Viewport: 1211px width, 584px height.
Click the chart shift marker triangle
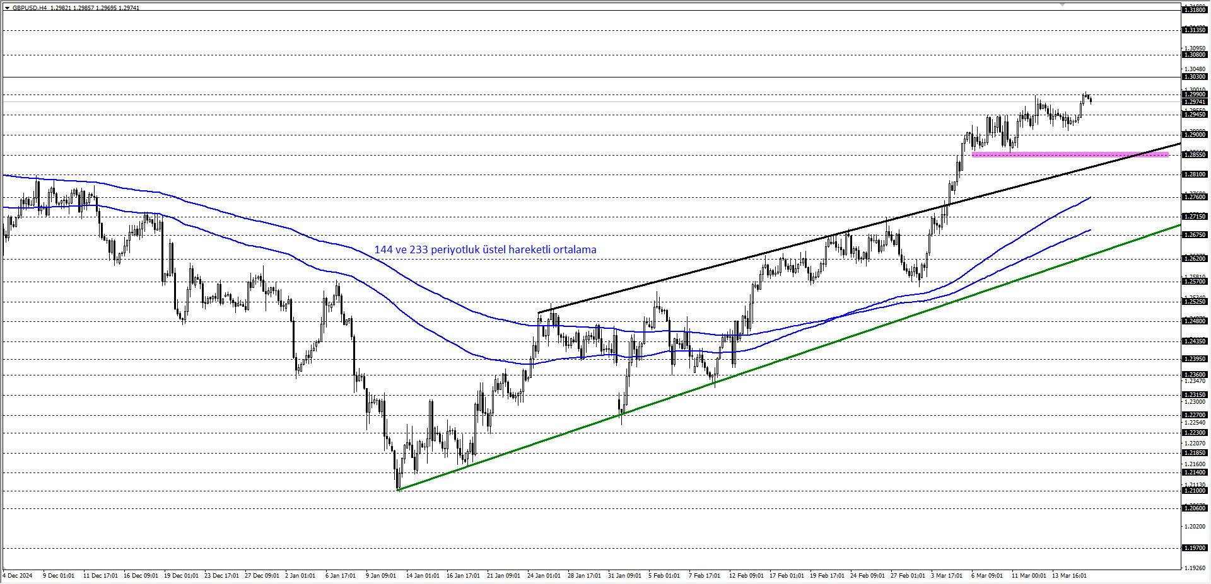coord(1062,4)
